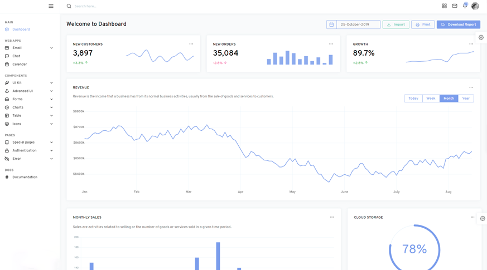487x270 pixels.
Task: Select the Today revenue range
Action: [x=413, y=99]
